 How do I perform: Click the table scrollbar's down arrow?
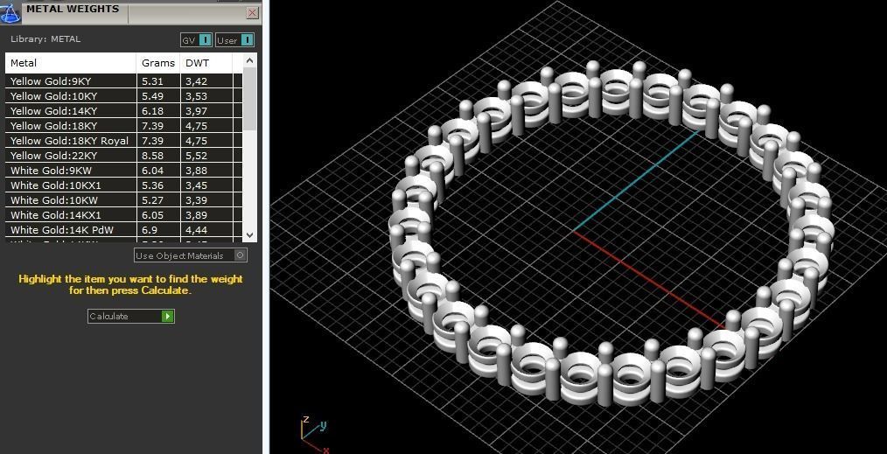pyautogui.click(x=250, y=235)
